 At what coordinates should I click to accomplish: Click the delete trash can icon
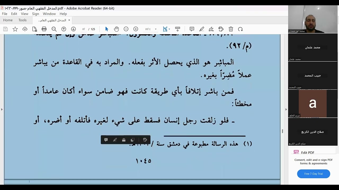click(x=231, y=29)
